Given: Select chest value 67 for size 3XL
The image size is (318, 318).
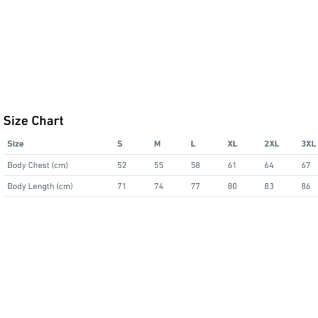Looking at the screenshot, I should pos(306,165).
